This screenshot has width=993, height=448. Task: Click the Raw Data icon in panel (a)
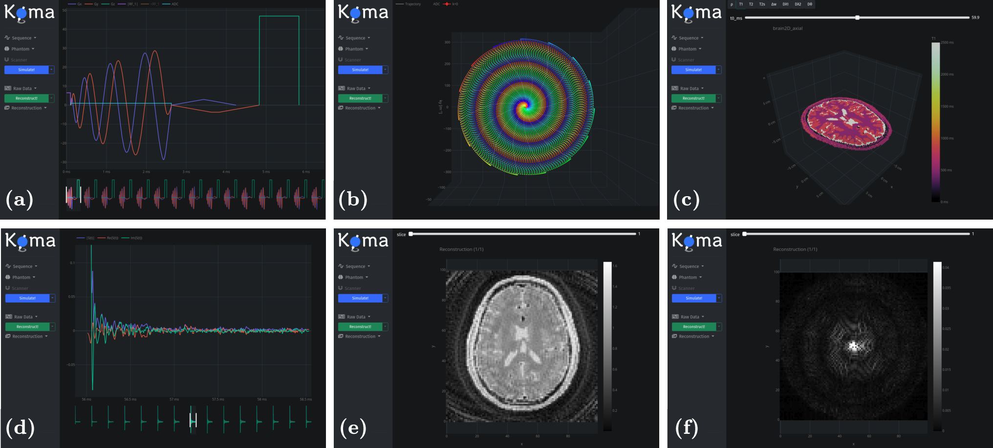pos(7,88)
